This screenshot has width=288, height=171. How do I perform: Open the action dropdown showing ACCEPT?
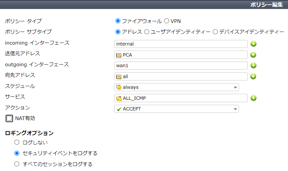point(176,109)
